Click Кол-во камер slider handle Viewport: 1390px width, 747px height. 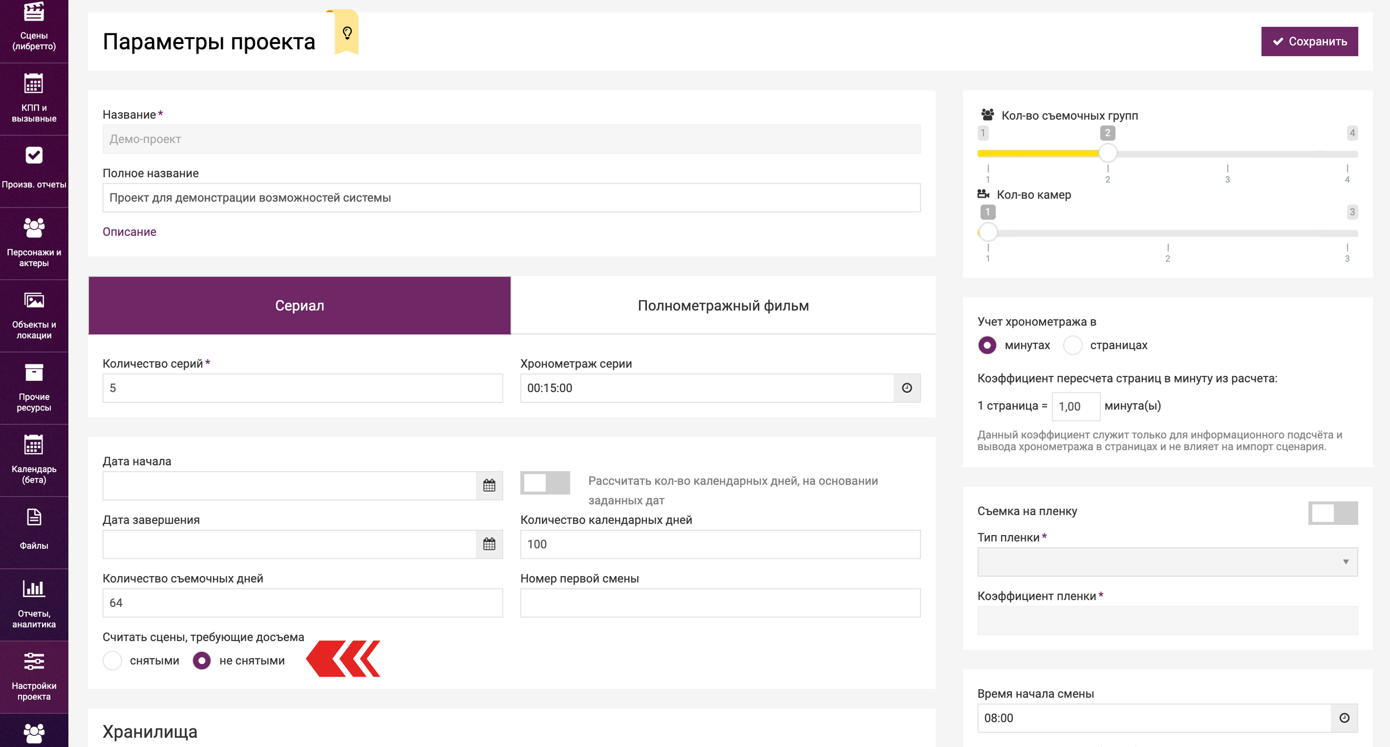tap(988, 232)
